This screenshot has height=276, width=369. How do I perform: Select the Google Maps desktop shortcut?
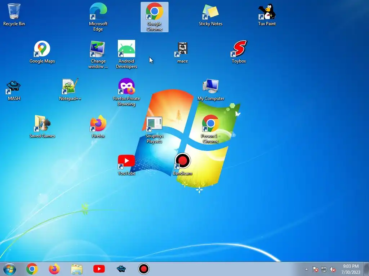pyautogui.click(x=42, y=52)
